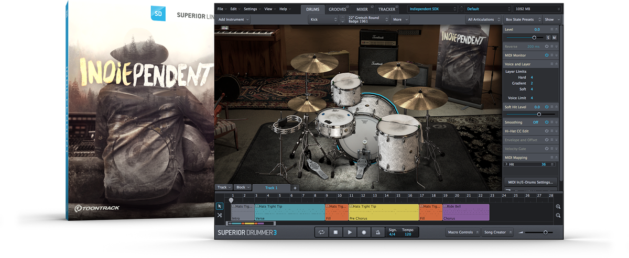Open the All Articulations dropdown

click(x=484, y=19)
